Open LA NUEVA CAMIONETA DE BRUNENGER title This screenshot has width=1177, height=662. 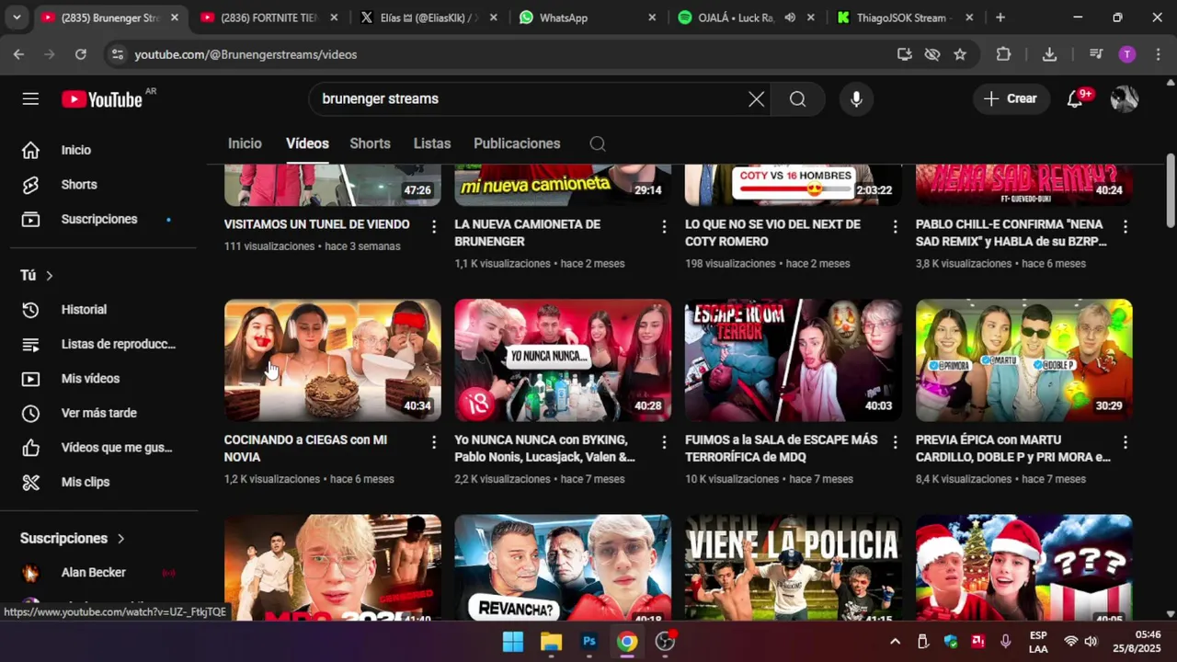[x=527, y=233]
